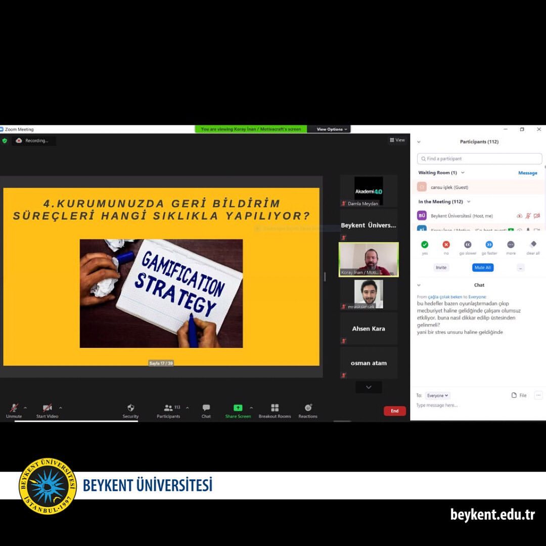Click the red no feedback icon
The width and height of the screenshot is (546, 546).
[x=446, y=245]
